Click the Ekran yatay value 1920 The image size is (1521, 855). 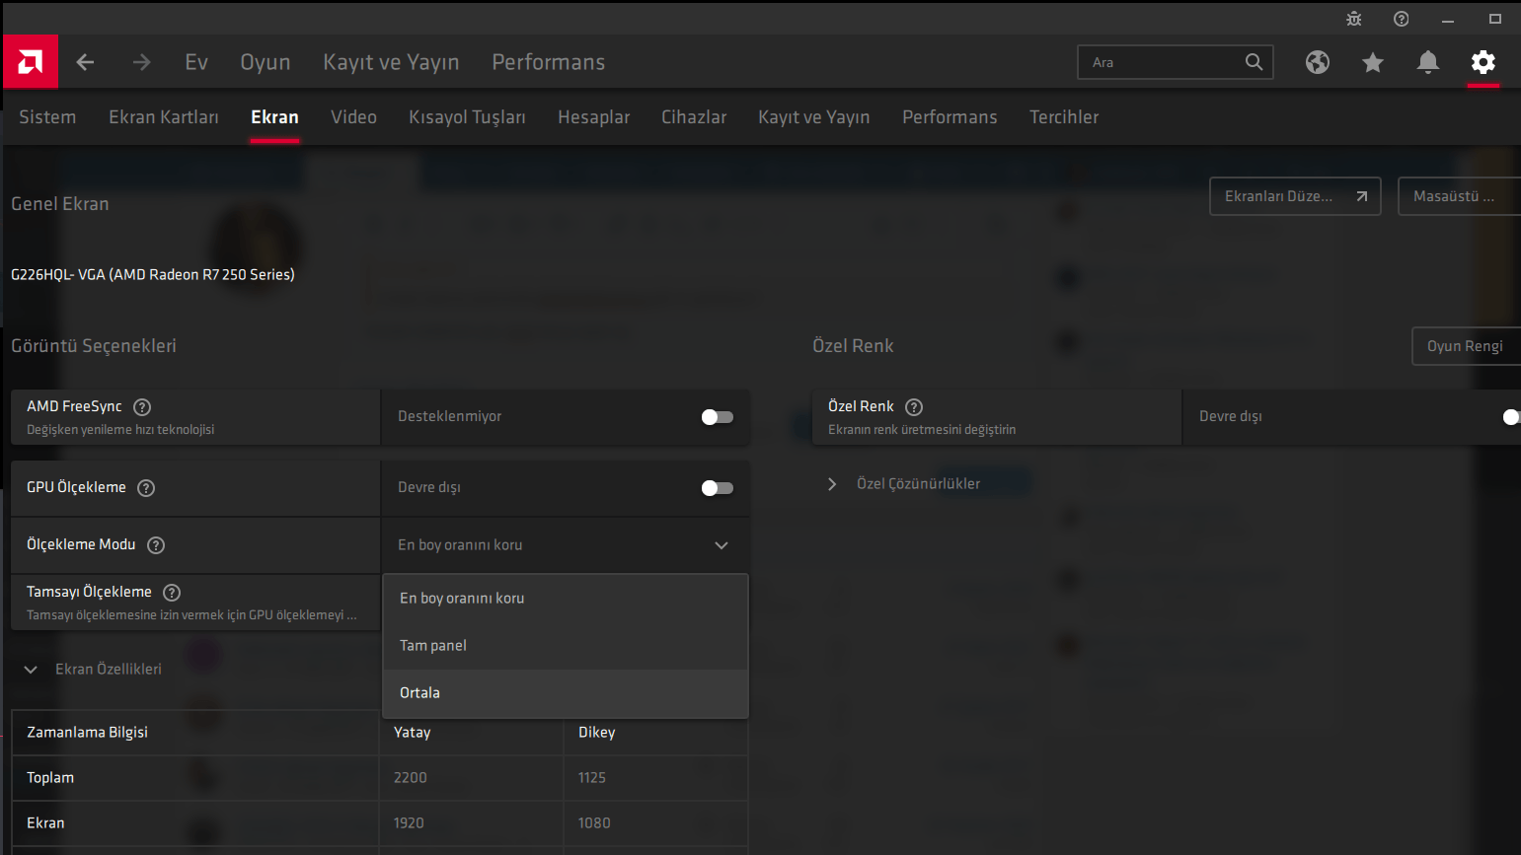click(x=409, y=823)
